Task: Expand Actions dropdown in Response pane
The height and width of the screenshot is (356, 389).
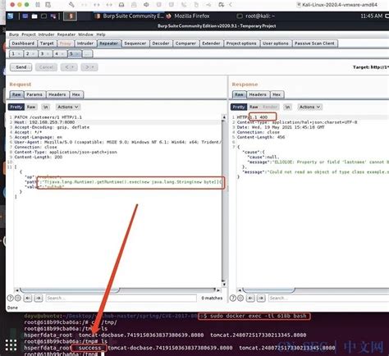Action: pos(309,107)
